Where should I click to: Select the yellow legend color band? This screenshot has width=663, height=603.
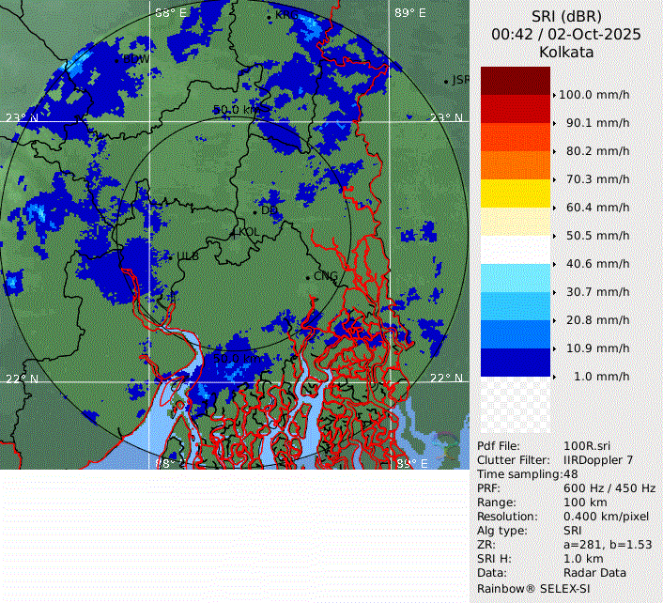[515, 193]
